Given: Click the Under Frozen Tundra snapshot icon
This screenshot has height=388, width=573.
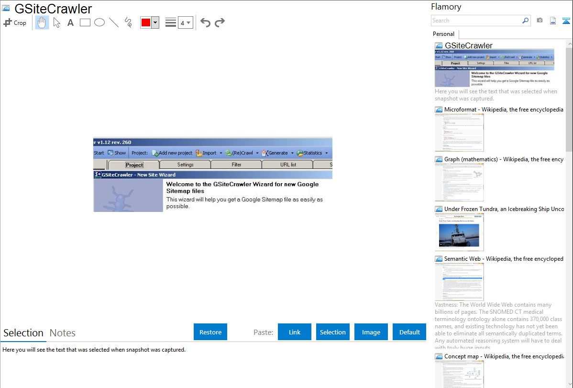Looking at the screenshot, I should [439, 209].
